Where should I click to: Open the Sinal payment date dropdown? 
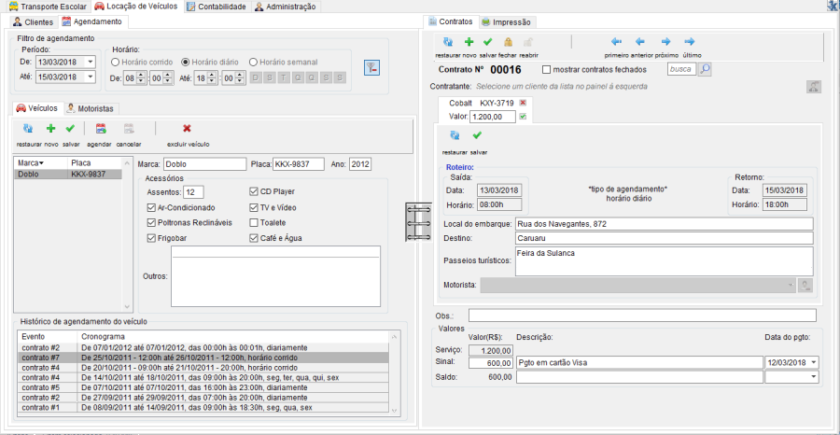(812, 362)
